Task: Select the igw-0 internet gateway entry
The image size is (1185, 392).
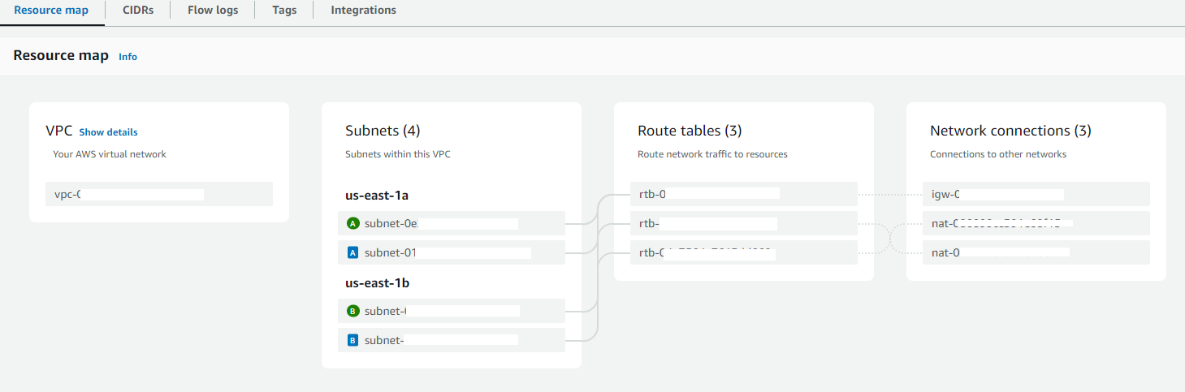Action: (1036, 194)
